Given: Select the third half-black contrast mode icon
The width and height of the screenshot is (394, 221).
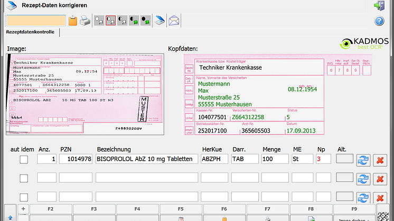Looking at the screenshot, I should click(x=122, y=21).
